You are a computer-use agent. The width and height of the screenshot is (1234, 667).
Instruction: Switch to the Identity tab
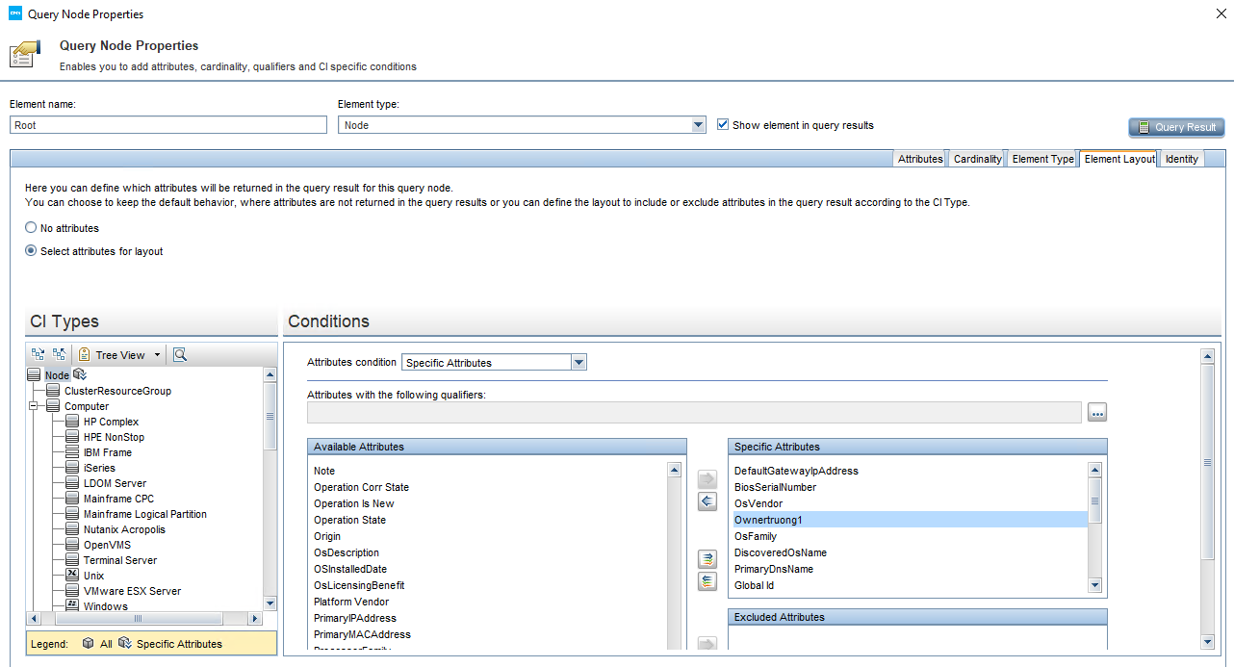coord(1181,158)
